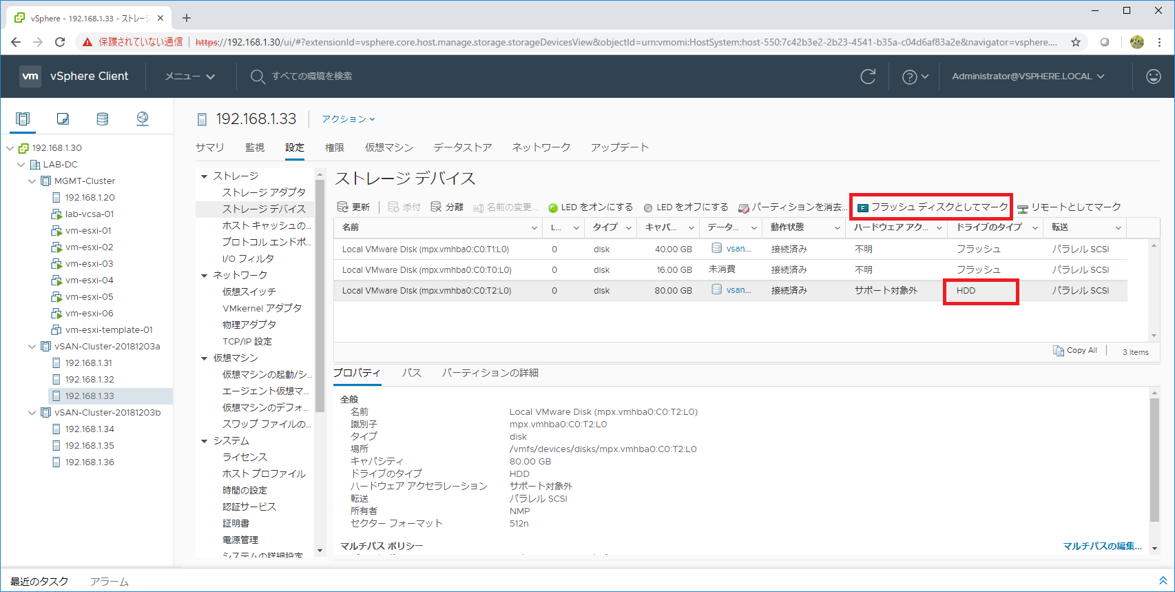Open the 名前 column filter dropdown

point(534,227)
